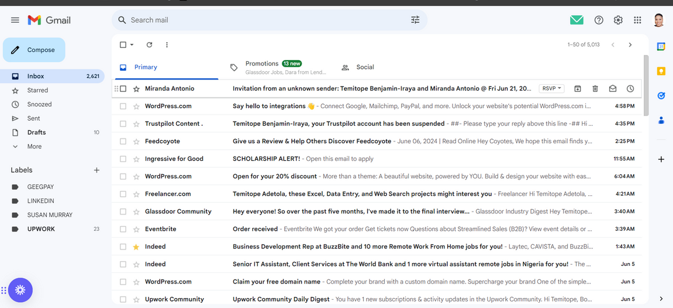Screen dimensions: 673x308
Task: Open the Drafts folder
Action: [x=53, y=132]
